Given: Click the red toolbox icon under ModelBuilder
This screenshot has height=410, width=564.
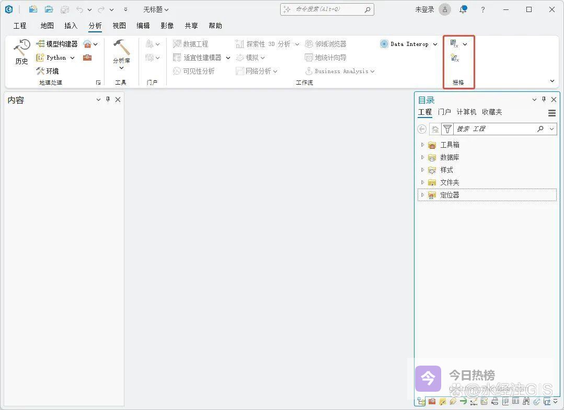Looking at the screenshot, I should point(87,57).
